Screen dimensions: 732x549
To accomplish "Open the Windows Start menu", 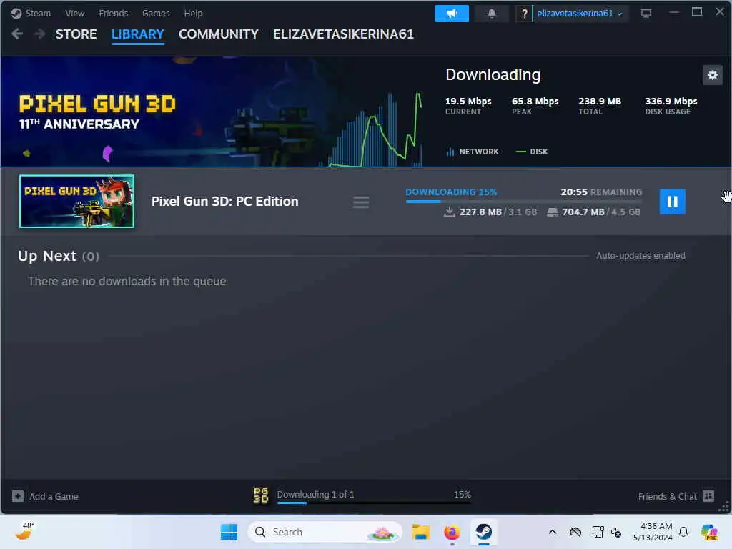I will pos(229,532).
